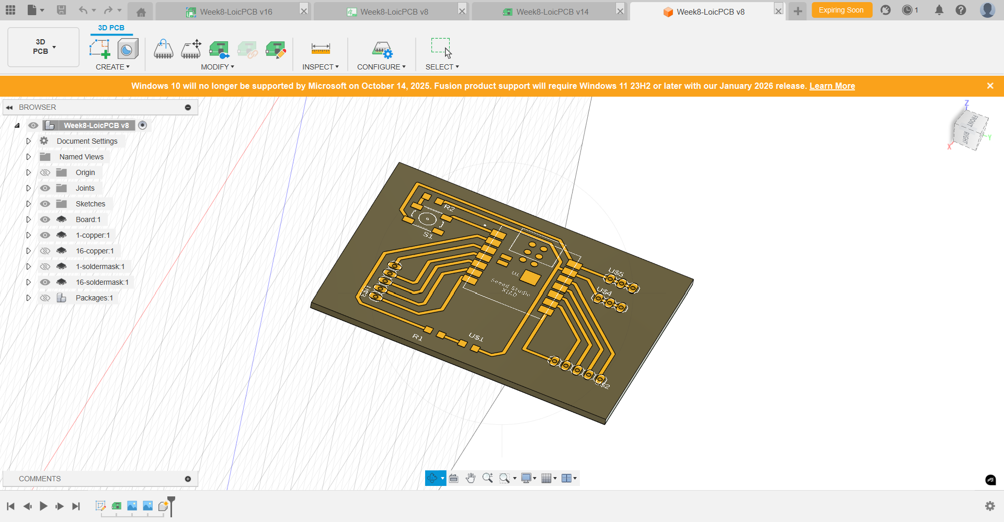The height and width of the screenshot is (522, 1004).
Task: Open the CREATE dropdown menu
Action: (x=112, y=67)
